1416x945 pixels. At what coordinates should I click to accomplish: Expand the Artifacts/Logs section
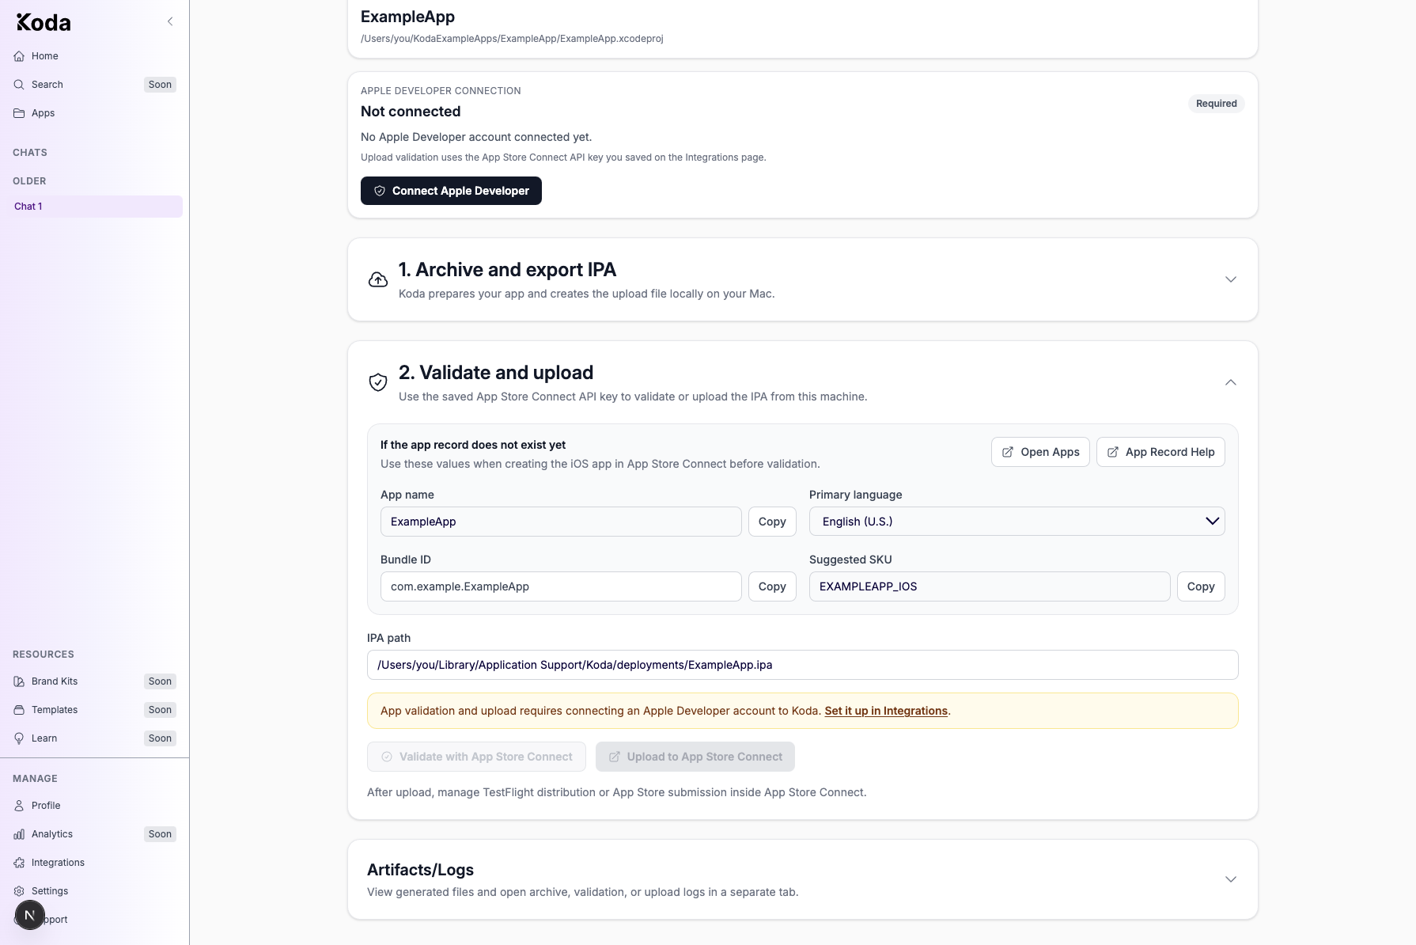point(1231,879)
